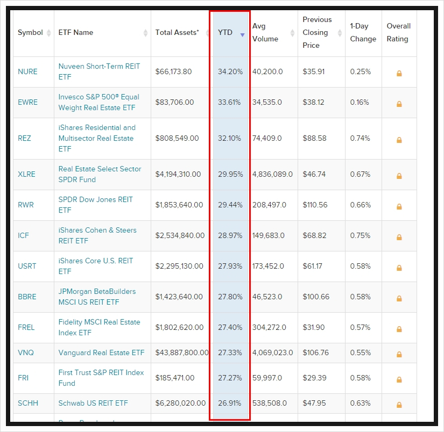
Task: Select the $43,887,800.00 total assets cell
Action: tap(182, 352)
